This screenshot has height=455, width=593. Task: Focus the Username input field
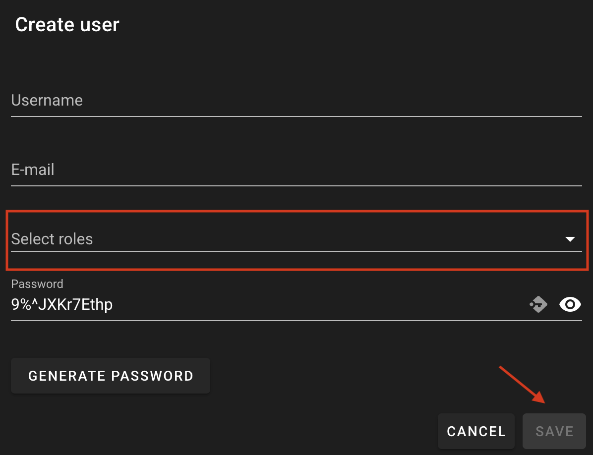[296, 101]
